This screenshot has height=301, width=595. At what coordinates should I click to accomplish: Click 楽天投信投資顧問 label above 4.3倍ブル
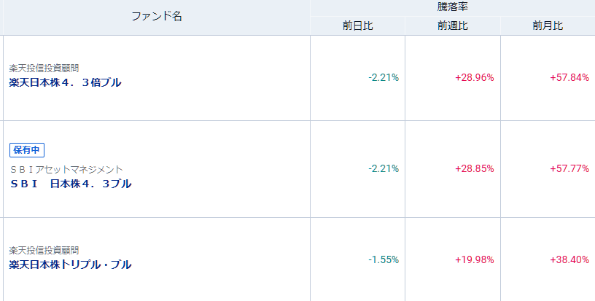pyautogui.click(x=44, y=69)
